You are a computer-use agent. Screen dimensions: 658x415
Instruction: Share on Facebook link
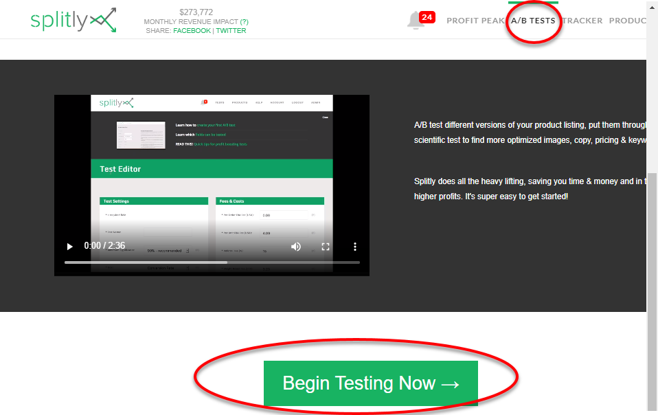click(192, 31)
